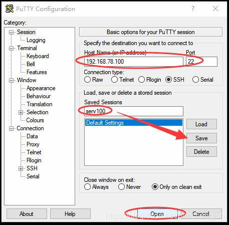Open the Connection category
This screenshot has height=225, width=229.
[x=30, y=128]
